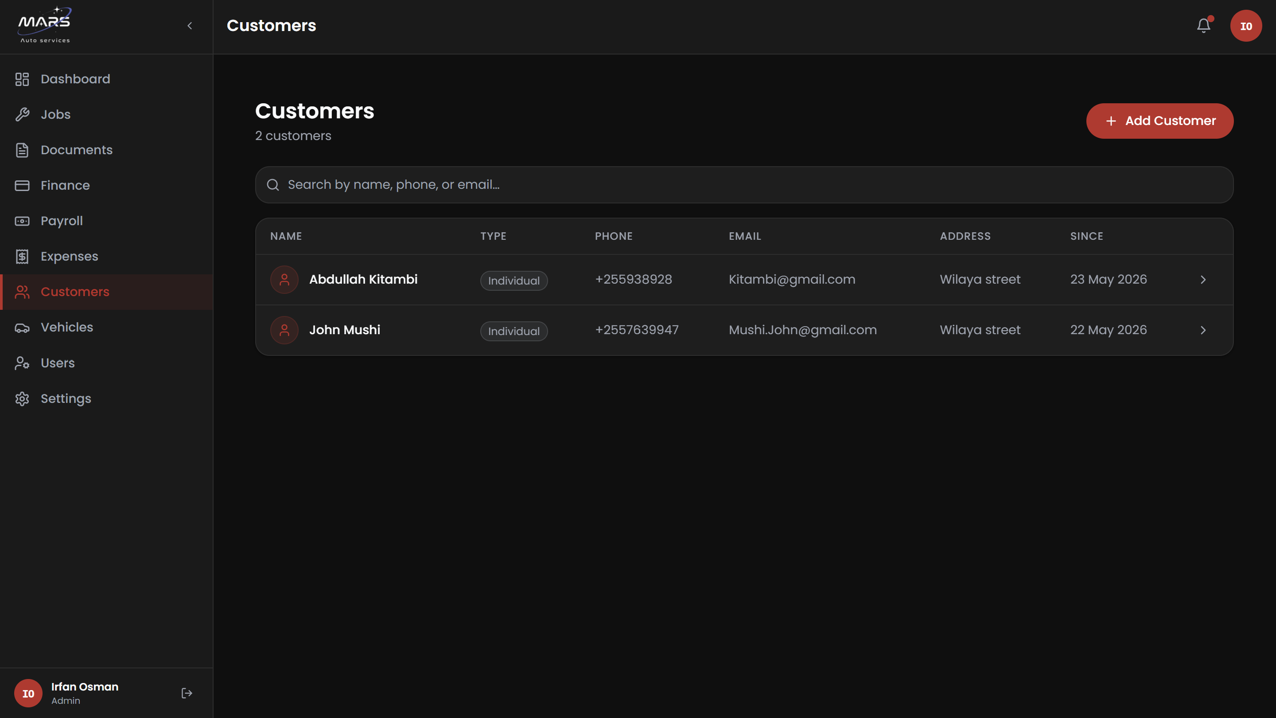Viewport: 1276px width, 718px height.
Task: Open John Mushi customer name
Action: [x=344, y=330]
